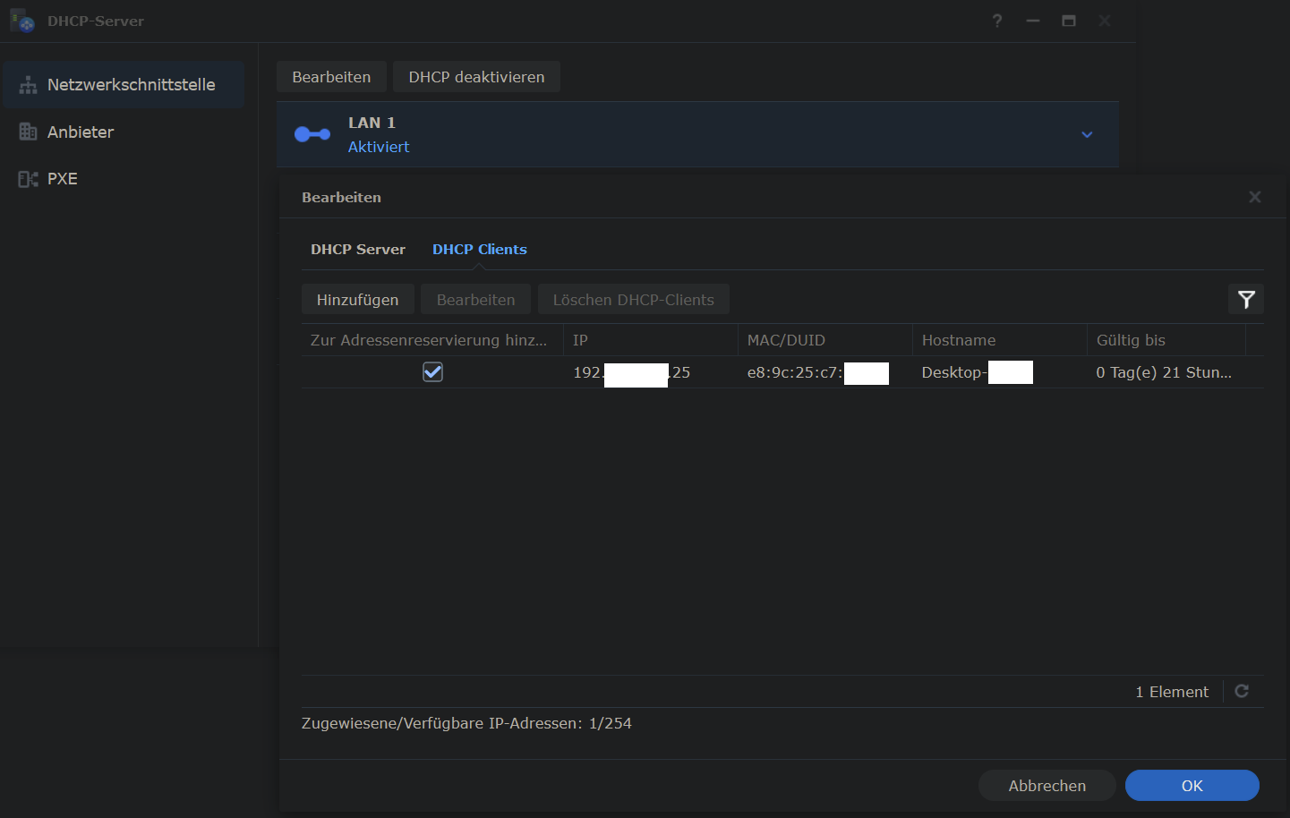This screenshot has height=818, width=1290.
Task: Toggle address reservation checkbox for Desktop client
Action: (432, 371)
